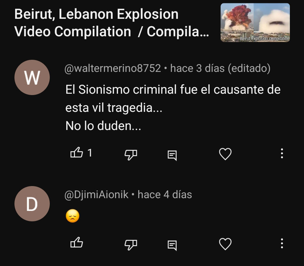Select the sad face emoji comment
The image size is (304, 266).
[x=73, y=216]
